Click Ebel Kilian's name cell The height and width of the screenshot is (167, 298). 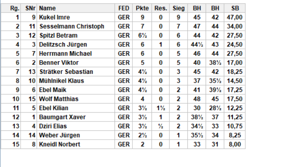(x=53, y=108)
